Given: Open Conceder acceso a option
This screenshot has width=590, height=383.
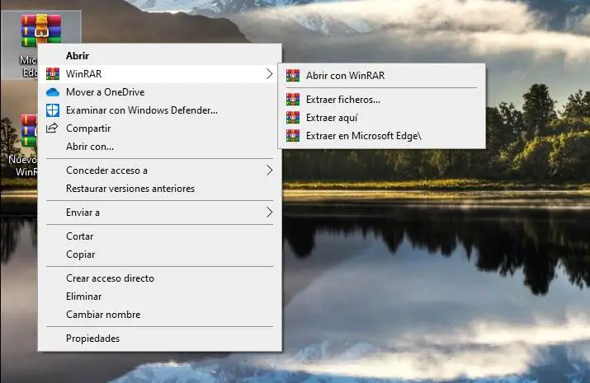Looking at the screenshot, I should click(x=160, y=170).
